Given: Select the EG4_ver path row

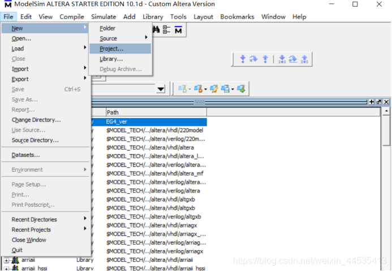Looking at the screenshot, I should pos(156,122).
